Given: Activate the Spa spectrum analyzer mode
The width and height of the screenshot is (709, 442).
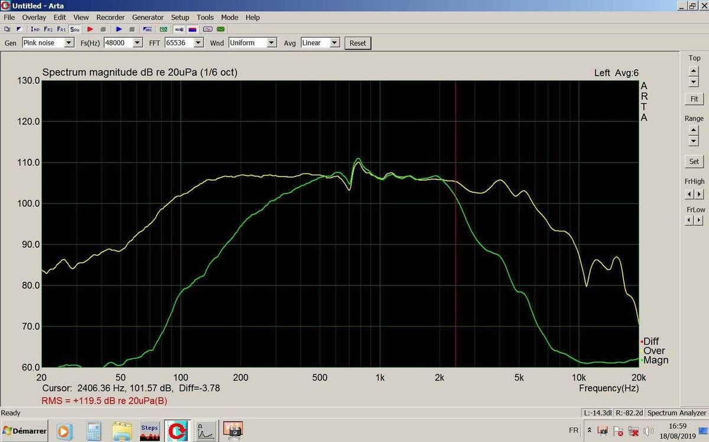Looking at the screenshot, I should tap(74, 29).
